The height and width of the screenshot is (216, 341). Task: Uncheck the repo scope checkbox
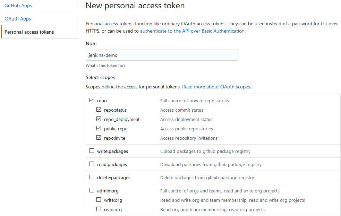[92, 101]
